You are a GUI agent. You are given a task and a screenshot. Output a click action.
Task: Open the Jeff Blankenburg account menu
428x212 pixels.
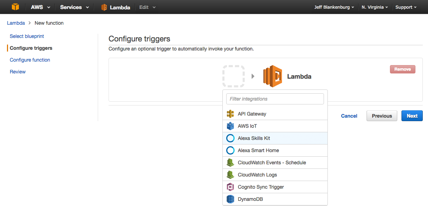[334, 7]
